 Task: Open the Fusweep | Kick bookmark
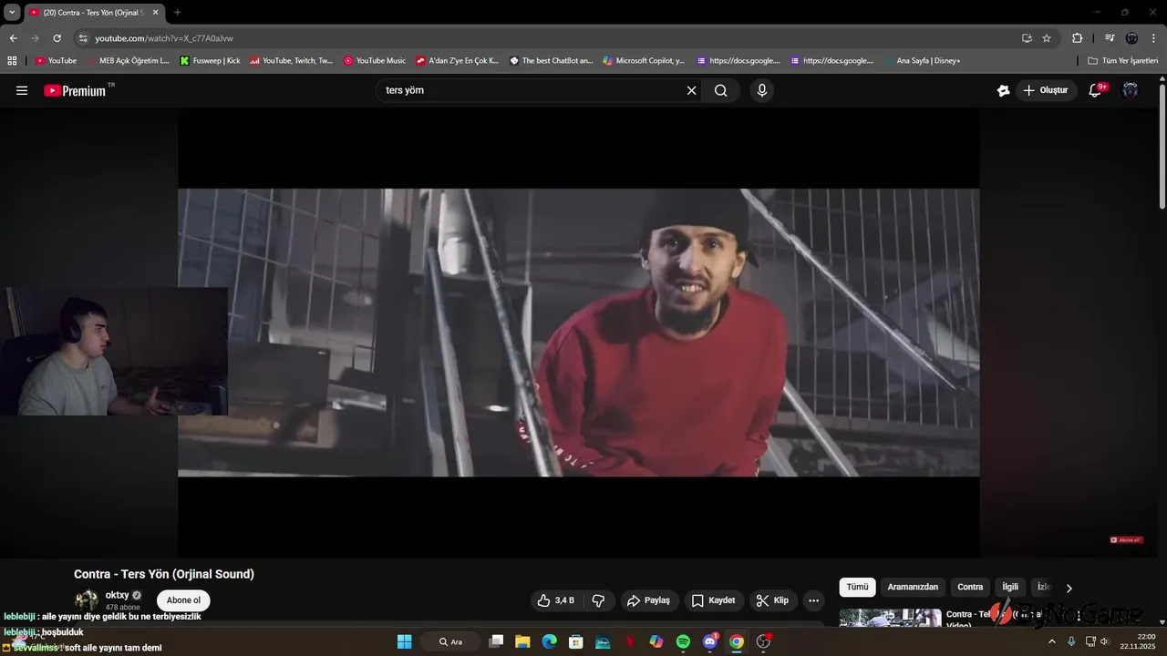(211, 61)
